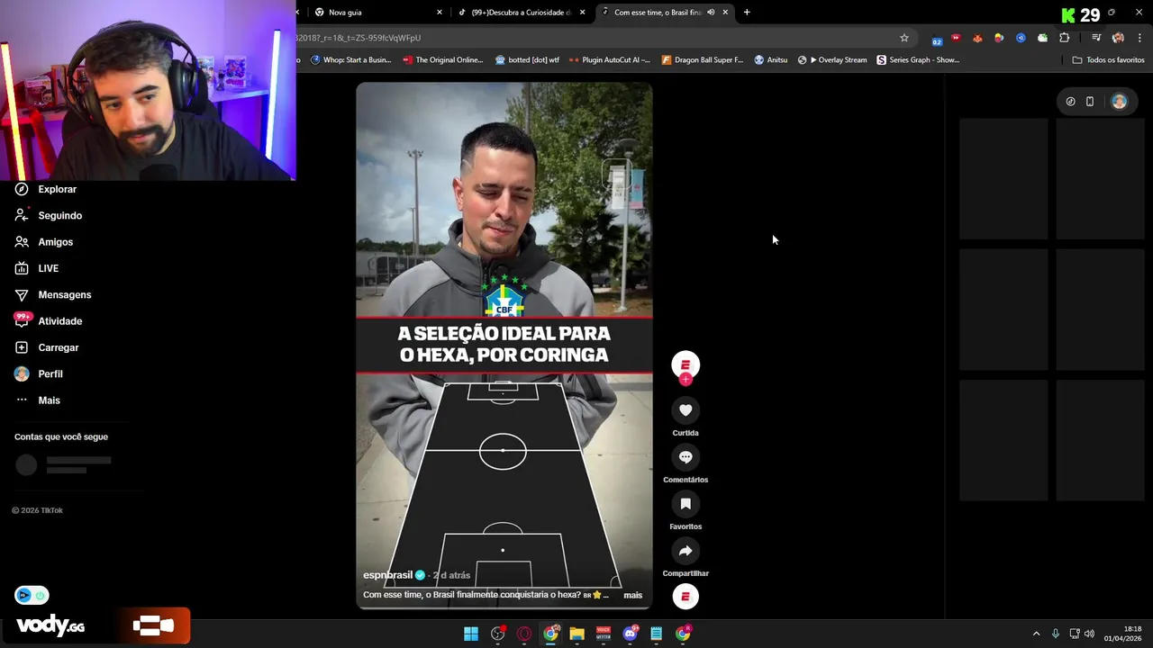Open 'botted [dot] wtf' bookmark
This screenshot has height=648, width=1153.
[527, 60]
